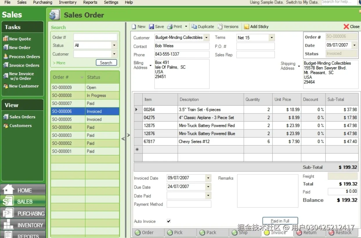The image size is (361, 238).
Task: Open Status filter dropdown
Action: pos(114,45)
